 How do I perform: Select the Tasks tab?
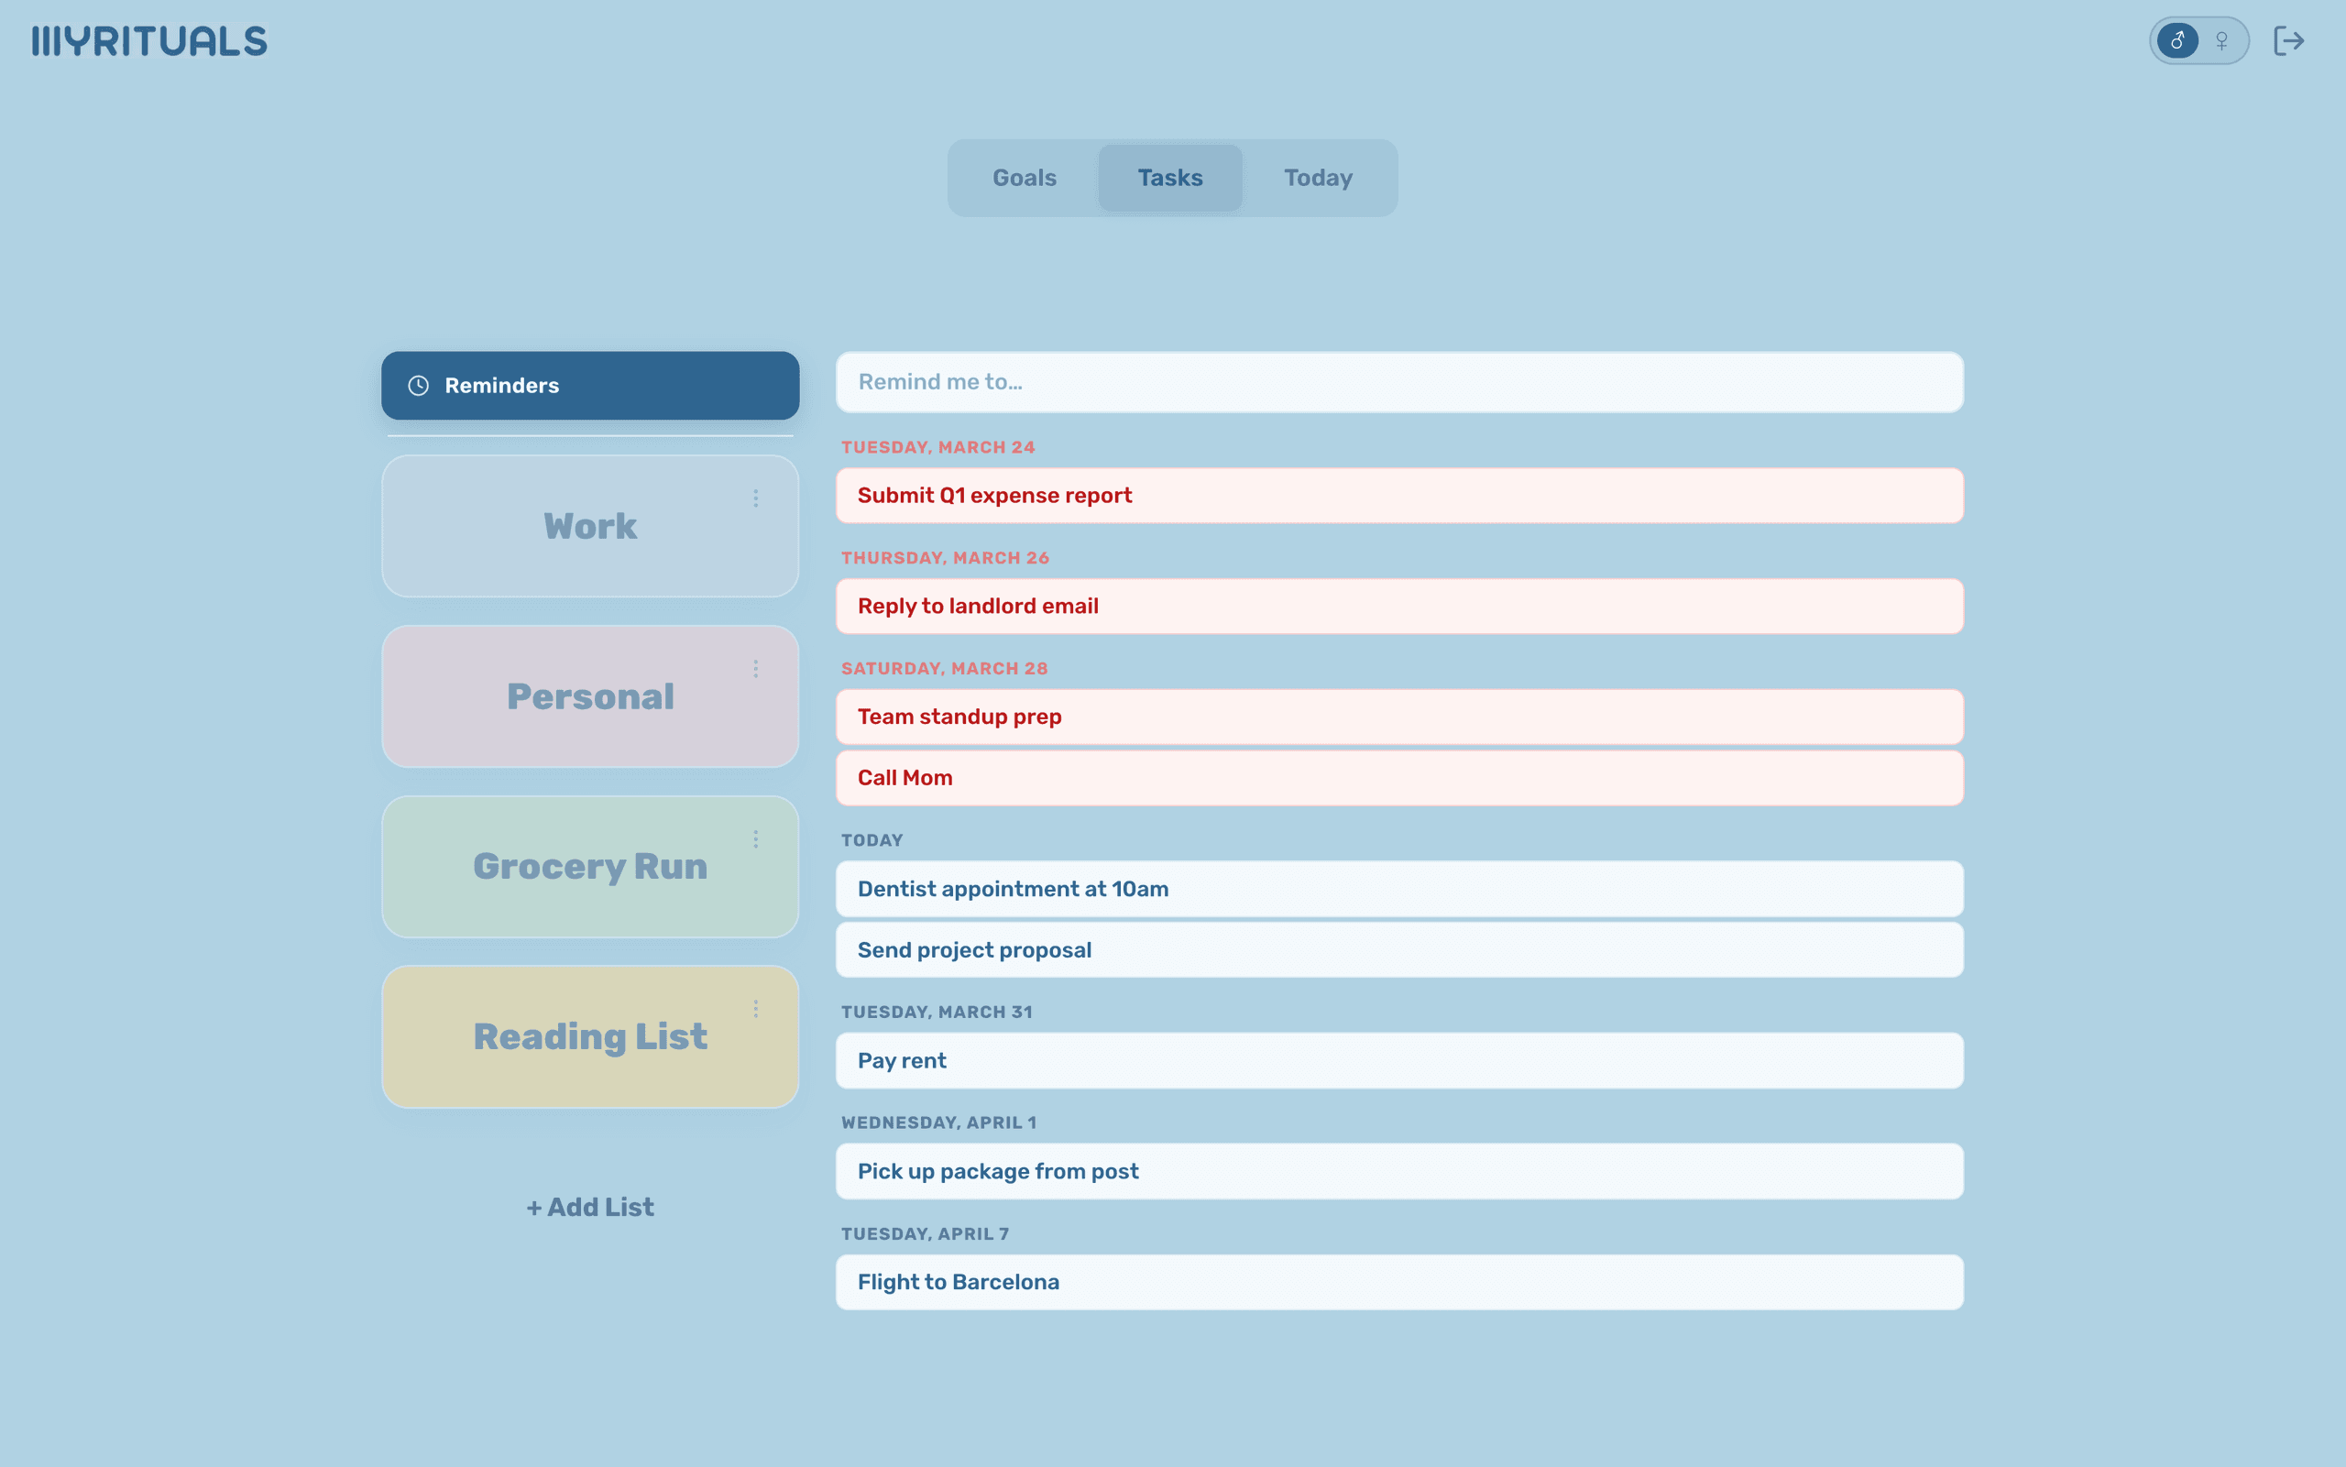coord(1169,178)
